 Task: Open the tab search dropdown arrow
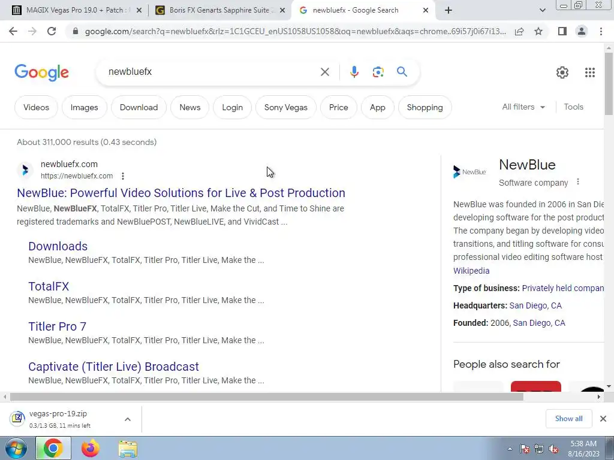pos(542,11)
